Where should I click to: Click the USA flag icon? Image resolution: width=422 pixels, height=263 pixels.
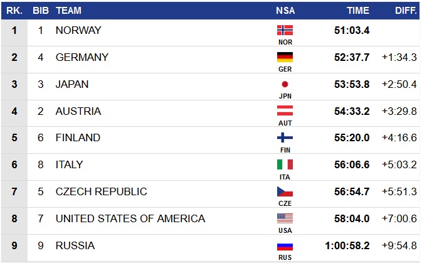(285, 218)
